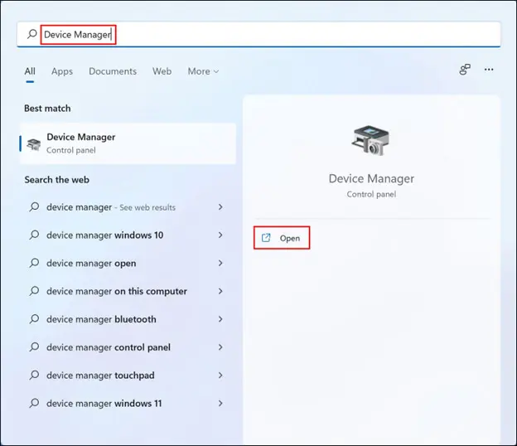Click search icon beside 'device manager windows 10'
The image size is (517, 446).
coord(34,235)
